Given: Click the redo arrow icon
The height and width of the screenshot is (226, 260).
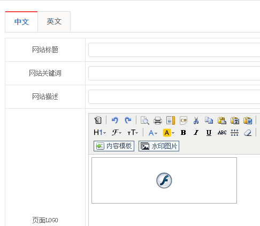Looking at the screenshot, I should click(x=128, y=120).
